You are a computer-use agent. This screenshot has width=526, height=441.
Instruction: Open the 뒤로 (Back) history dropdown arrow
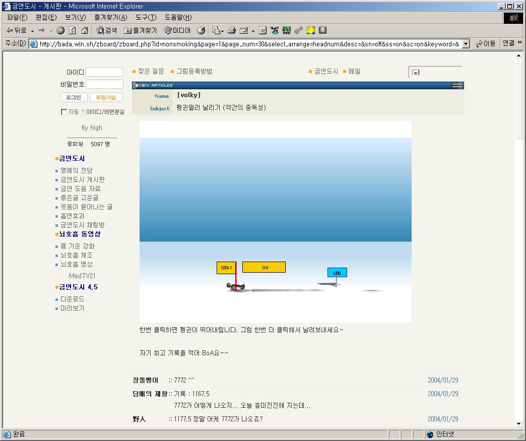coord(32,31)
